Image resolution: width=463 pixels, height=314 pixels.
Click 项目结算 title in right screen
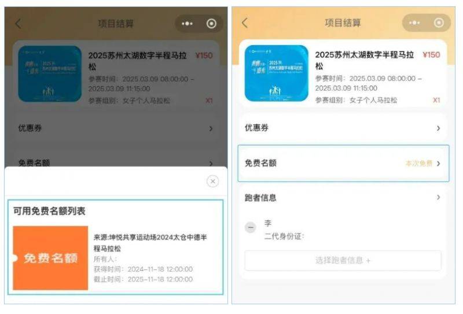point(343,23)
